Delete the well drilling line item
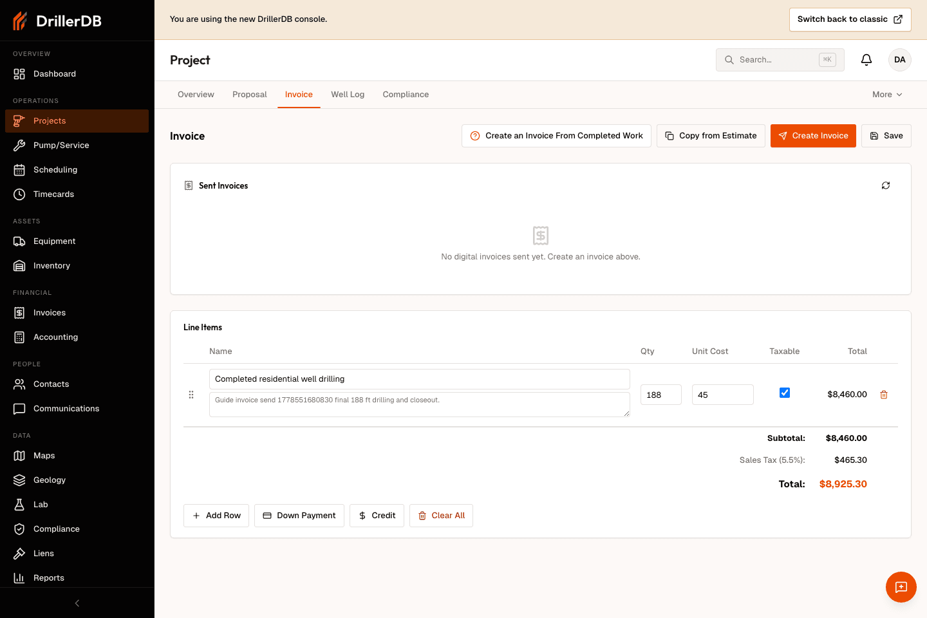927x618 pixels. point(884,395)
